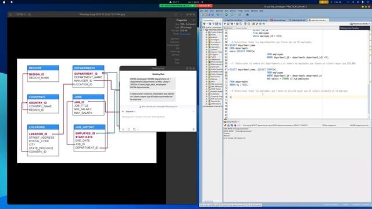This screenshot has height=209, width=372.
Task: Click the binoculars icon in main toolbar
Action: 247,15
